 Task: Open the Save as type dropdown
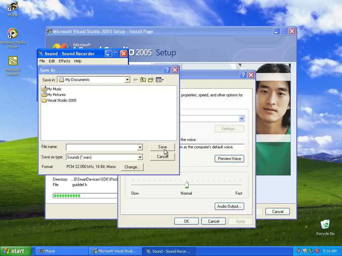tap(140, 157)
